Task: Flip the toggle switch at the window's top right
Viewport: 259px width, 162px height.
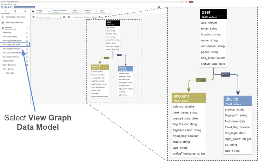Action: 159,7
